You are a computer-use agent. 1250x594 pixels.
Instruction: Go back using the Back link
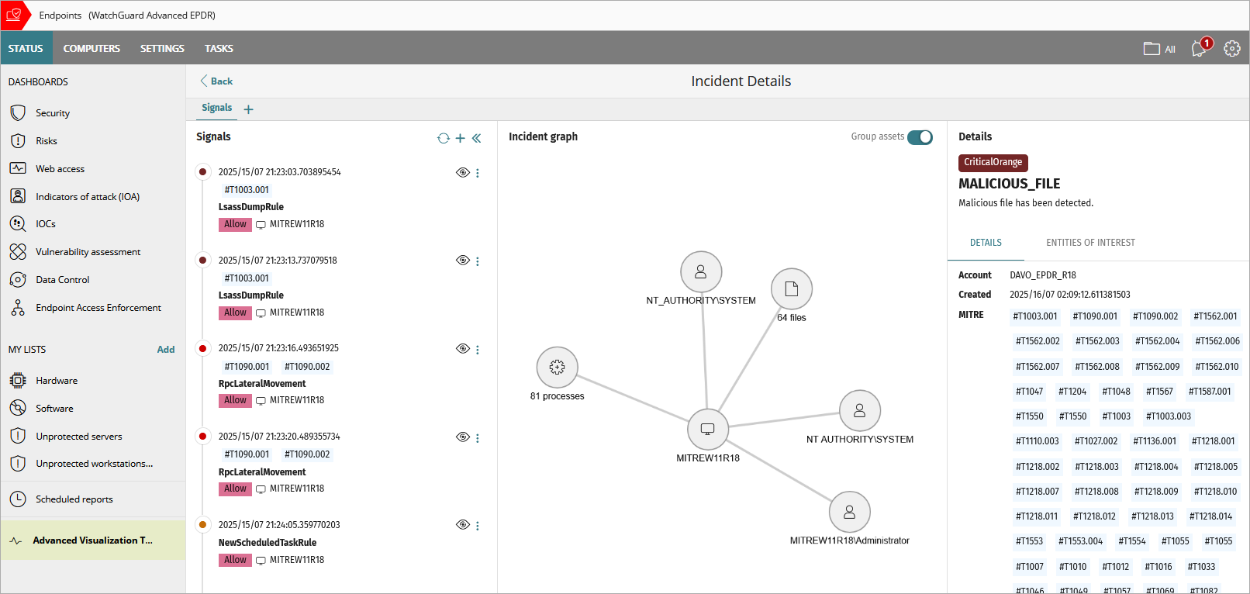tap(216, 81)
